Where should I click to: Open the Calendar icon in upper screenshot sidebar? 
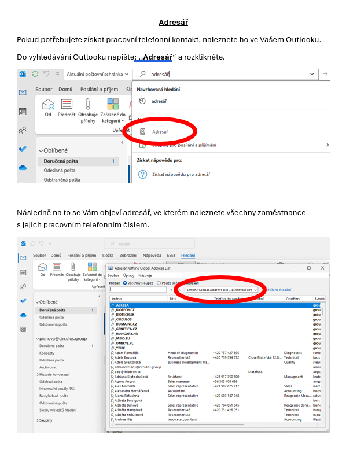point(23,112)
